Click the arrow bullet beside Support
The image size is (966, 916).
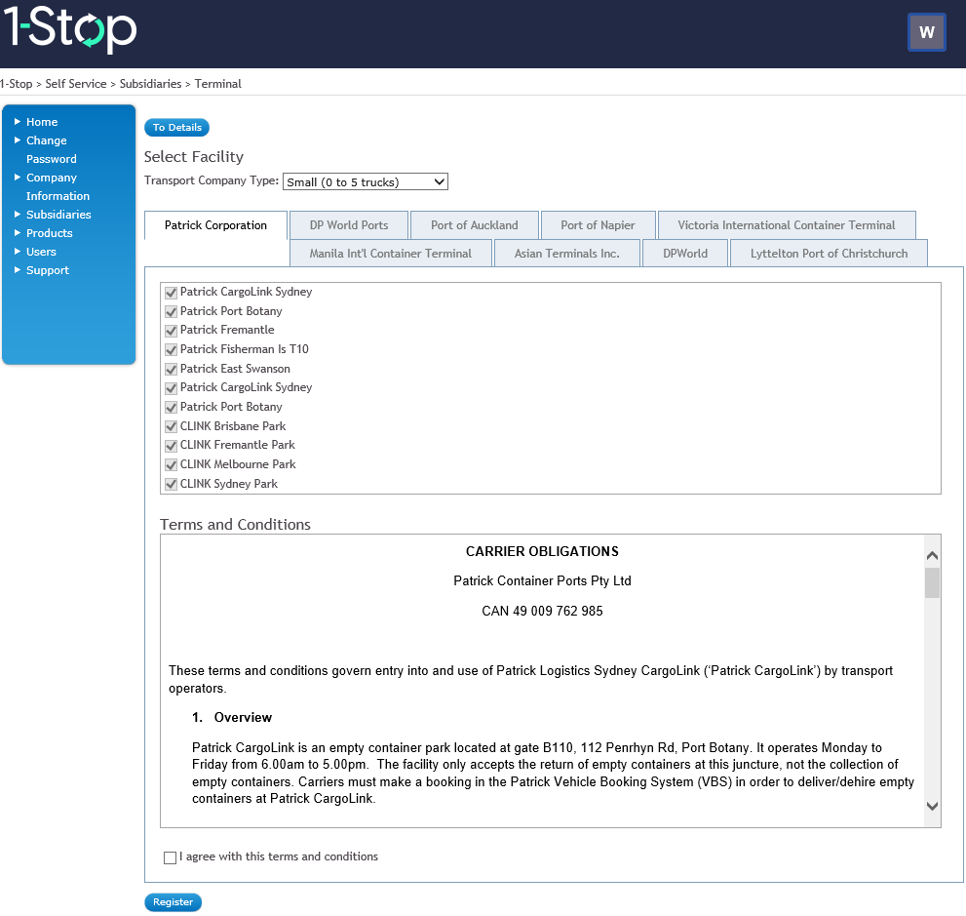click(x=18, y=269)
